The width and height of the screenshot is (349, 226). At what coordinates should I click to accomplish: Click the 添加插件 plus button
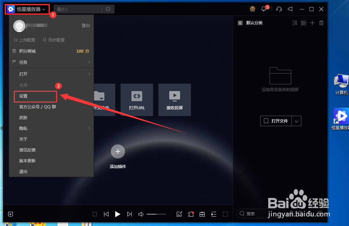click(x=118, y=151)
